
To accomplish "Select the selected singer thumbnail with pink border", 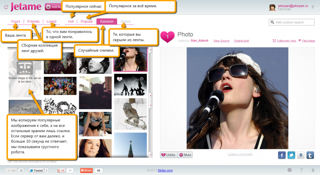I will point(130,59).
